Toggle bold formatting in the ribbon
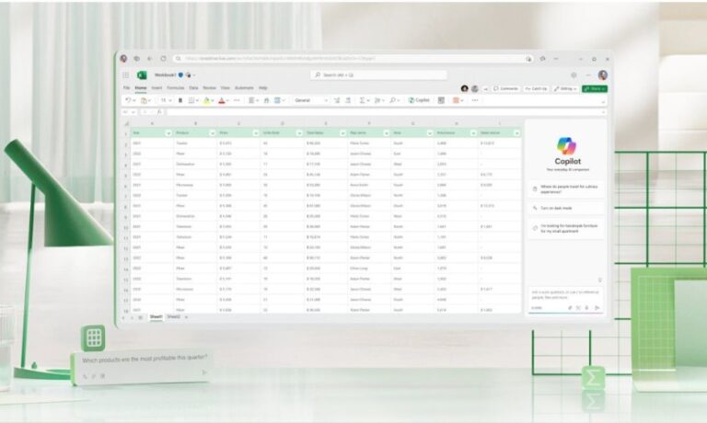707x423 pixels. [x=180, y=100]
